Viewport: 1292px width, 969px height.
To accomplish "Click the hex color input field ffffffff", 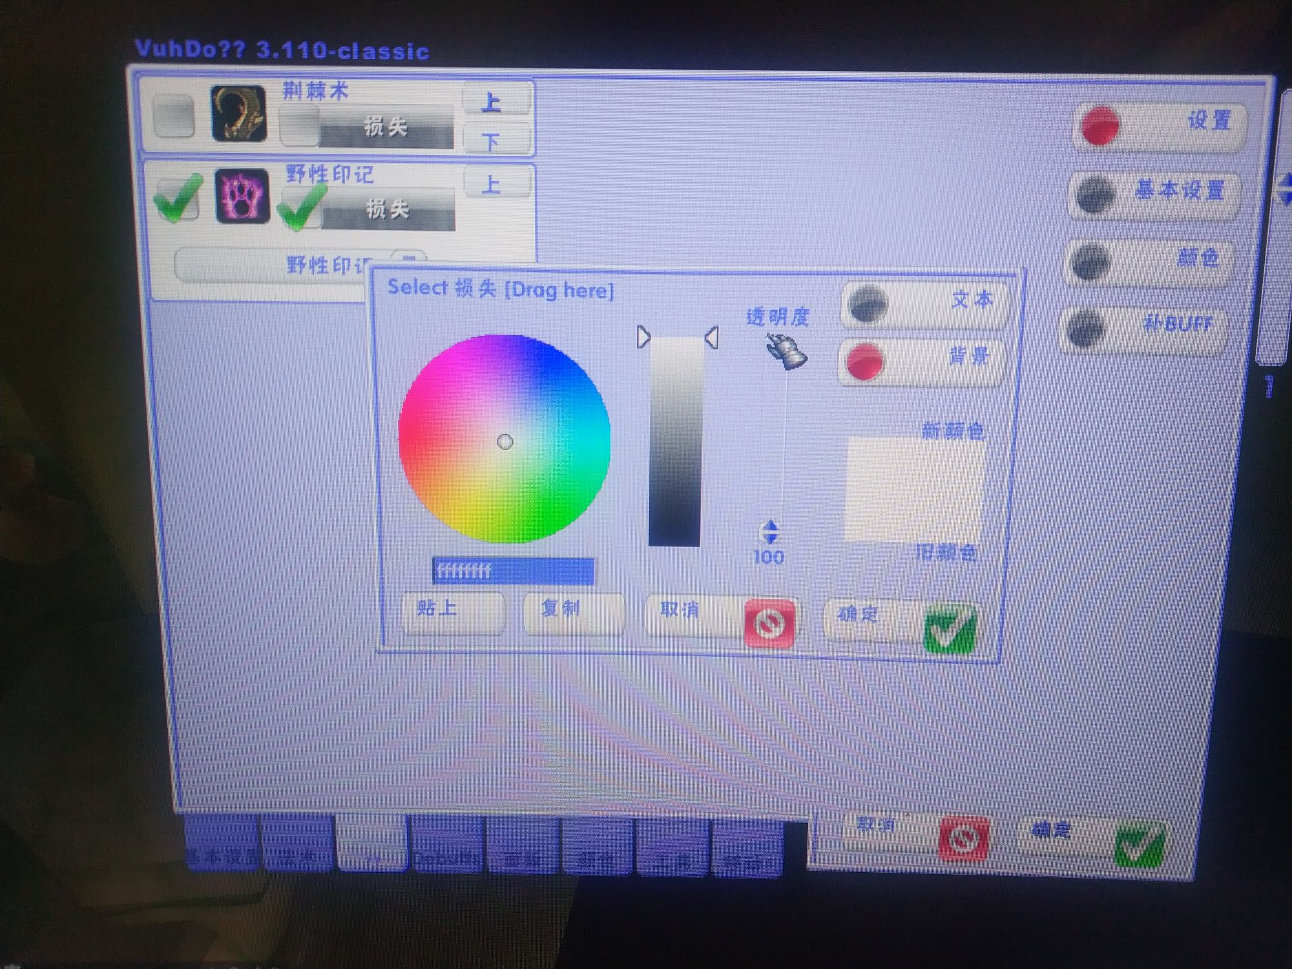I will (x=513, y=571).
